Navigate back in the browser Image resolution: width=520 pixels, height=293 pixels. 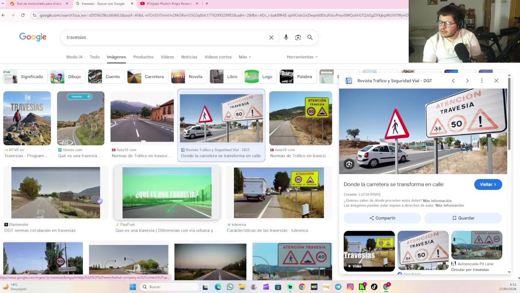(3, 15)
